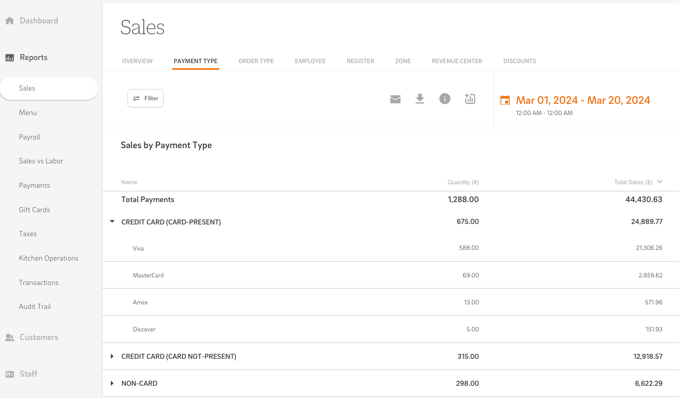View the Gift Cards report
The width and height of the screenshot is (679, 398).
point(35,210)
